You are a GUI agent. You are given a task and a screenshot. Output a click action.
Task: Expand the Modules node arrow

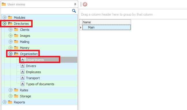tap(4, 18)
